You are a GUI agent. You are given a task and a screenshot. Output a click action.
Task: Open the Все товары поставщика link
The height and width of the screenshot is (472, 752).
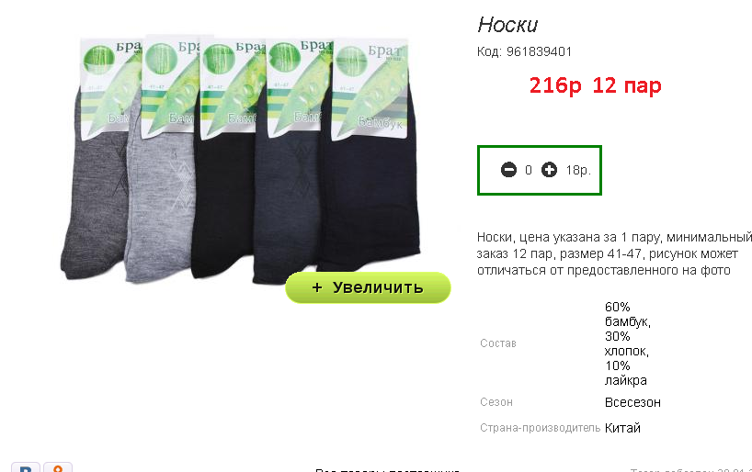(386, 469)
